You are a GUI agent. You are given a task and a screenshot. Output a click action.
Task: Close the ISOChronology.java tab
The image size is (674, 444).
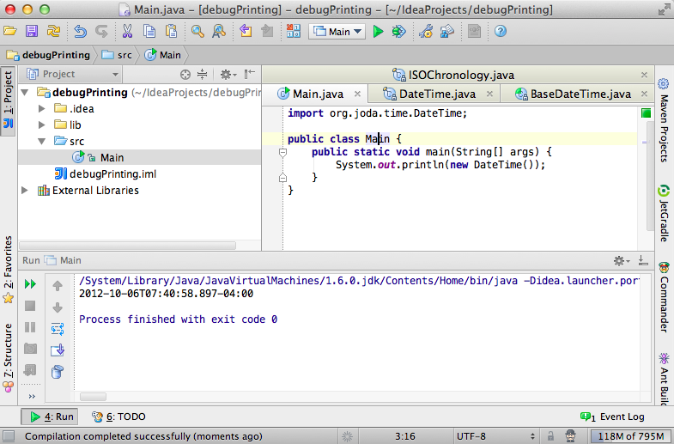[x=644, y=75]
